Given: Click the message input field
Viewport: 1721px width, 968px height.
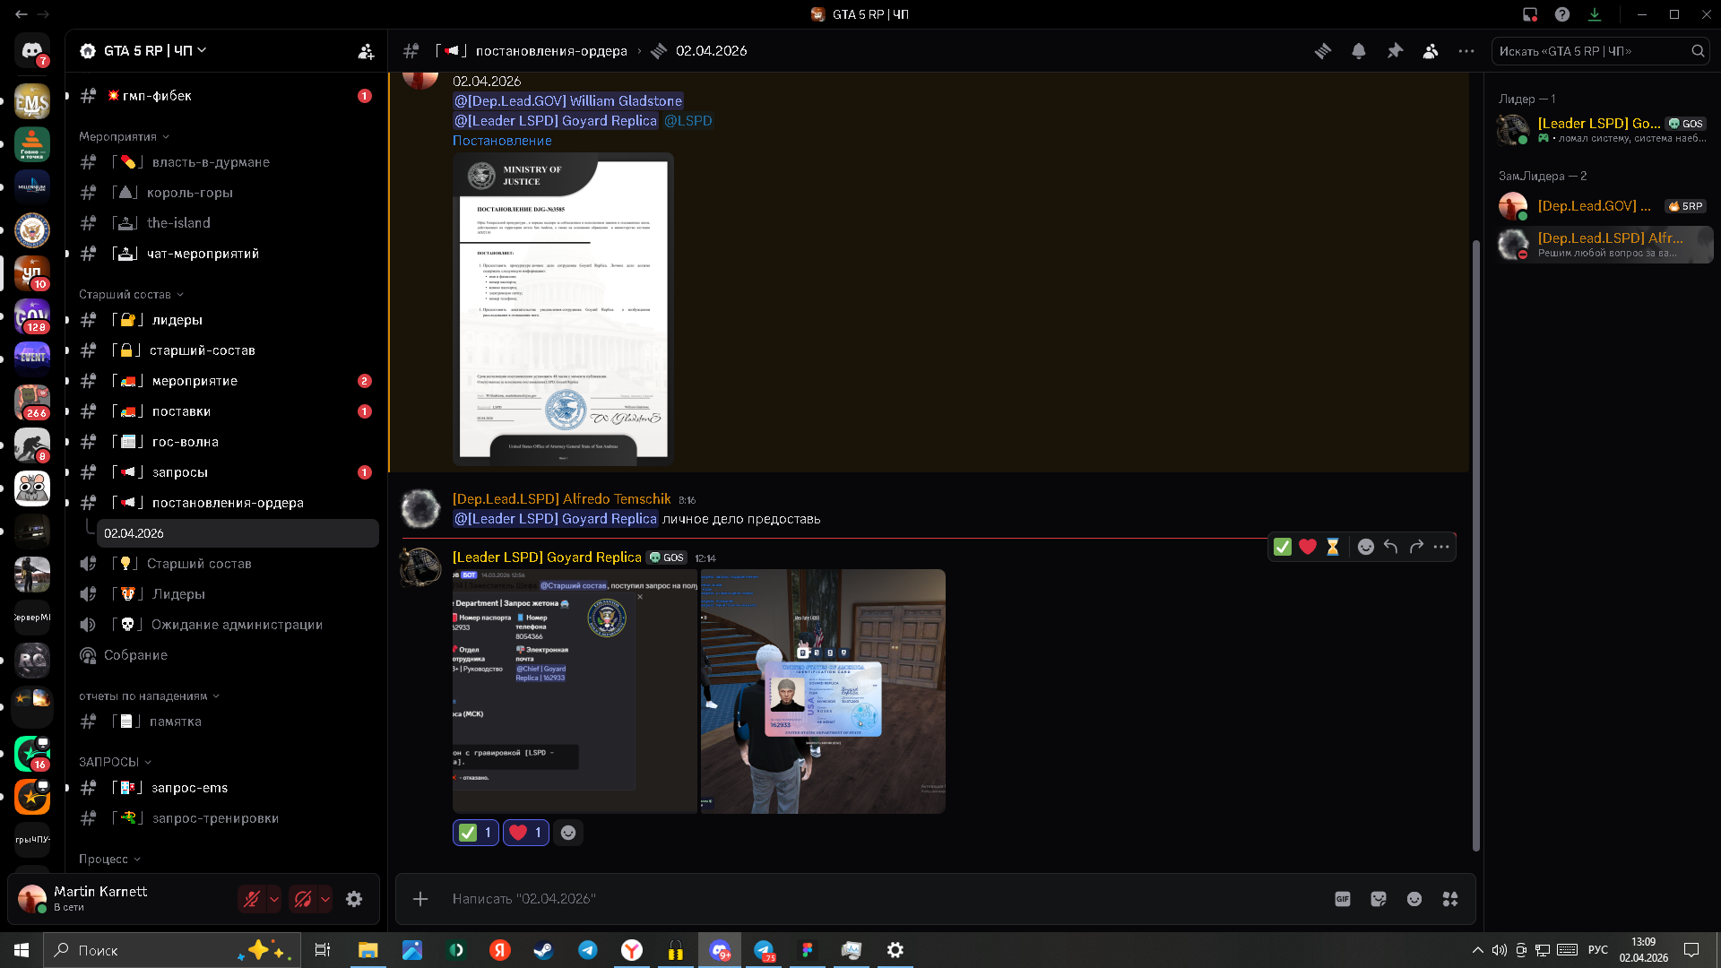Looking at the screenshot, I should point(807,899).
